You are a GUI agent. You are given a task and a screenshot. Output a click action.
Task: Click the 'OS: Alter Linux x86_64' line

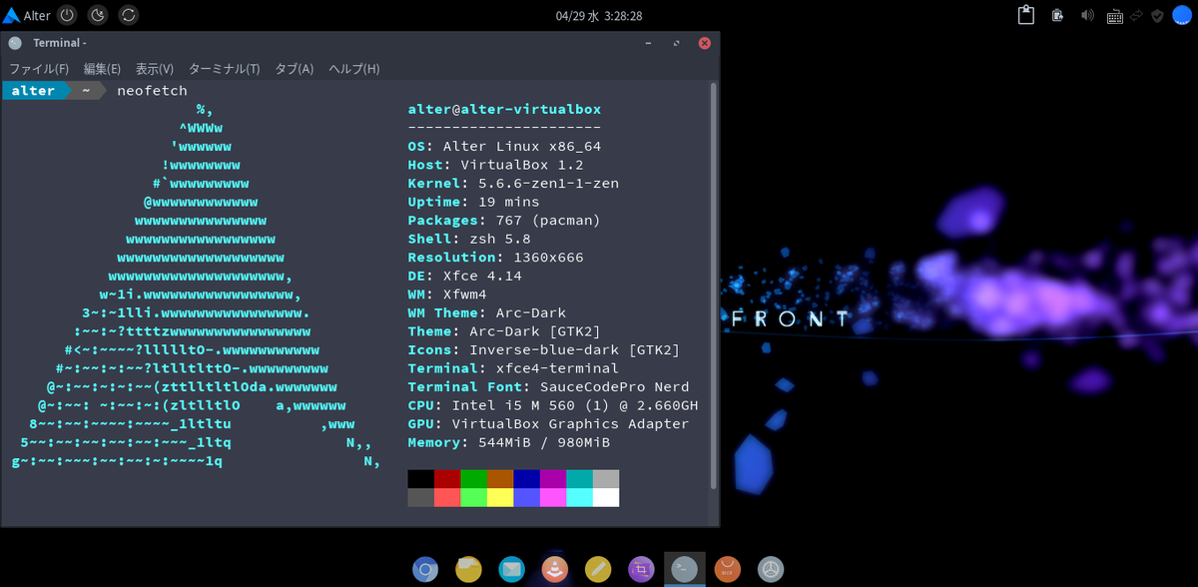point(504,146)
